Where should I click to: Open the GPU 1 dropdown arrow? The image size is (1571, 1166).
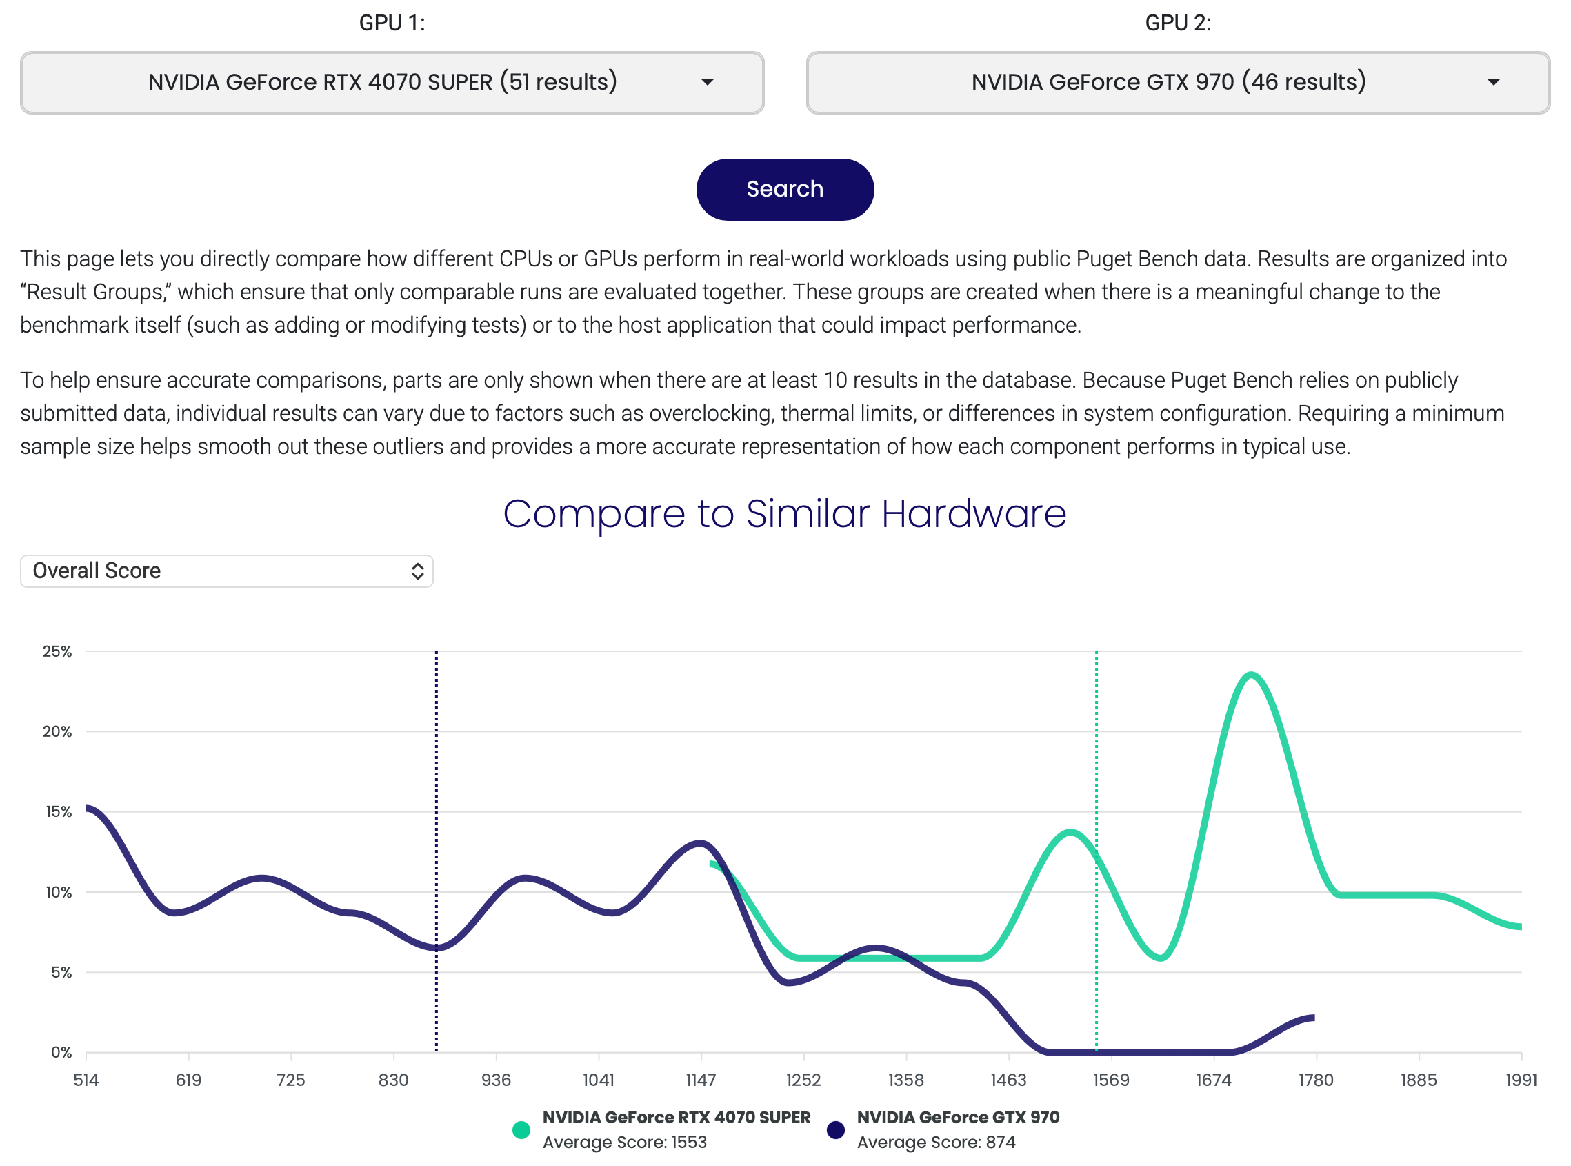(708, 83)
